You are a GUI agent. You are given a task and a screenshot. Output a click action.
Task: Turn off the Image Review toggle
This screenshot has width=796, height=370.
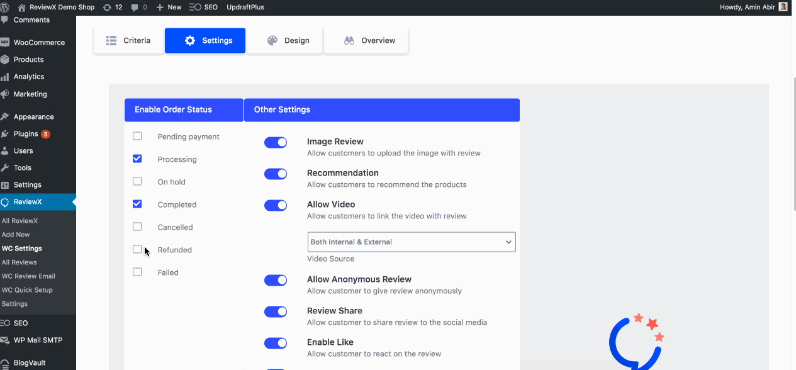click(x=276, y=142)
